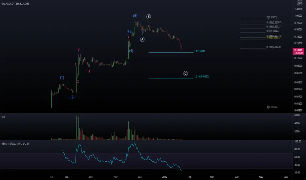Viewport: 306px width, 180px height.
Task: Click the 200M volume axis value
Action: pos(297,131)
